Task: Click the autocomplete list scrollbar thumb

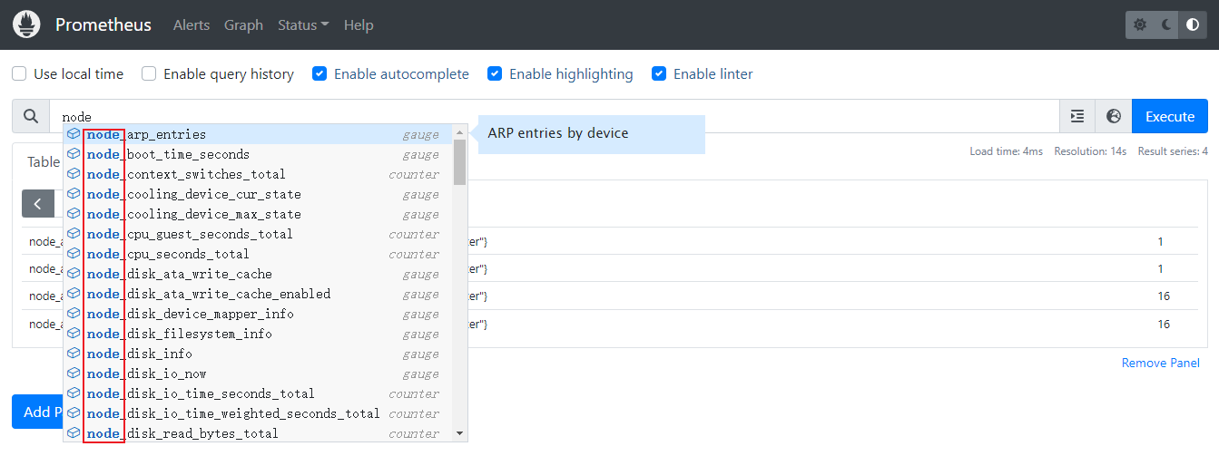Action: [459, 162]
